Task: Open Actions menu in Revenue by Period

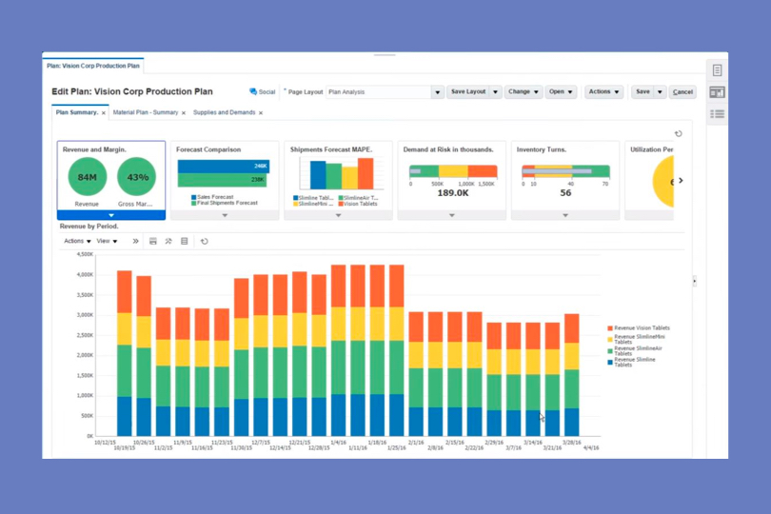Action: 77,241
